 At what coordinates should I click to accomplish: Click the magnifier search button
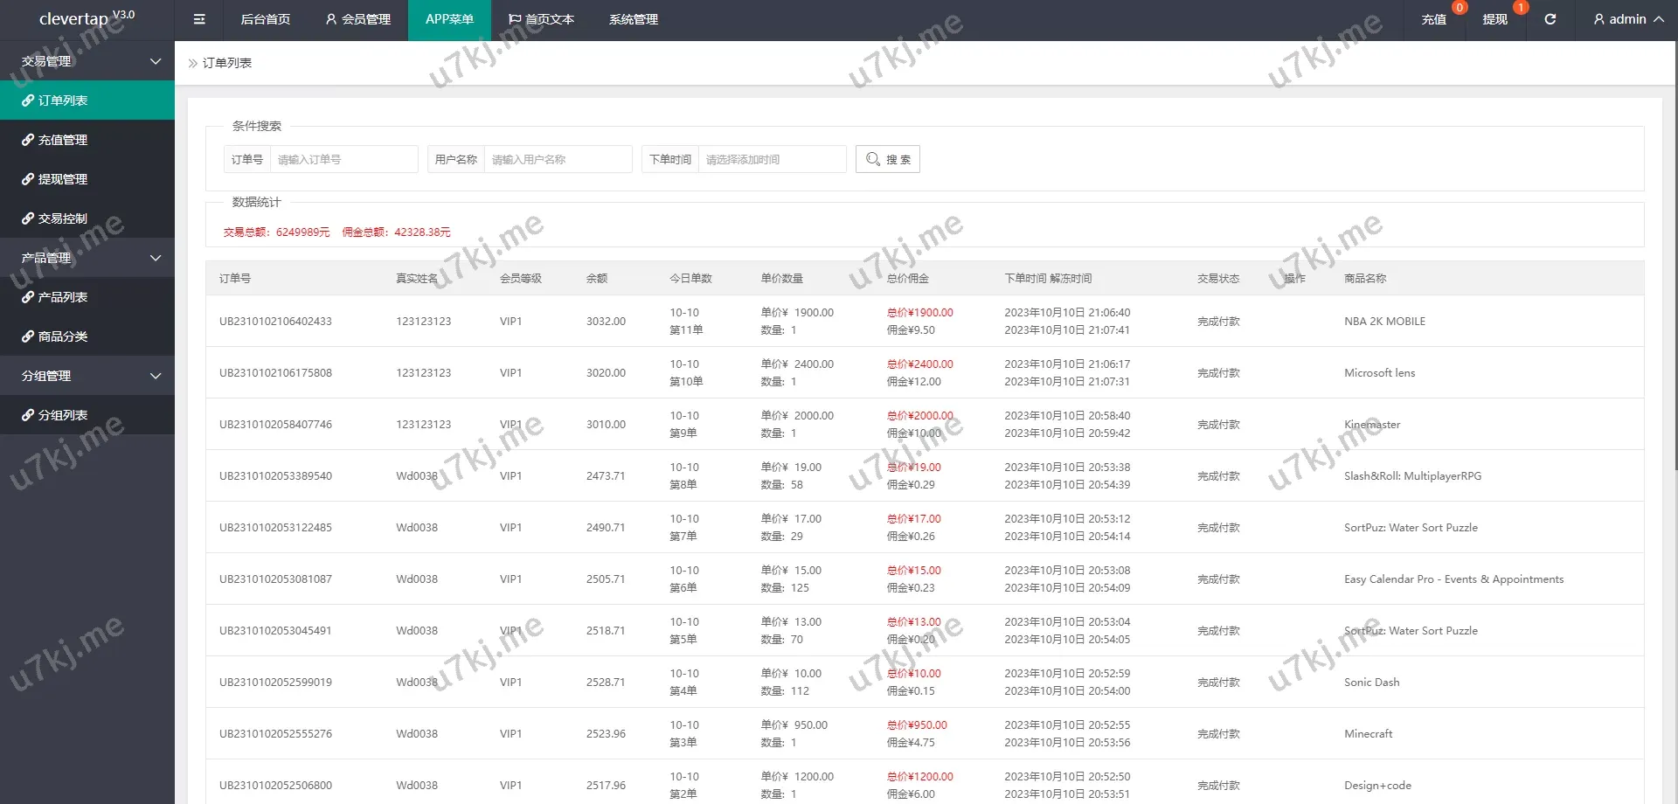[x=887, y=159]
